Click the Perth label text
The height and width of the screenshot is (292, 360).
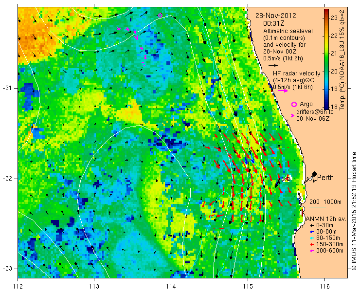[325, 178]
